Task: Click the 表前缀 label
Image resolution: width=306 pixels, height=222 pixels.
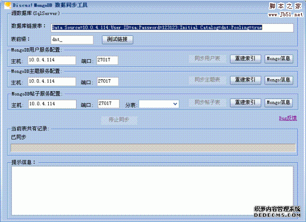Action: tap(20, 39)
